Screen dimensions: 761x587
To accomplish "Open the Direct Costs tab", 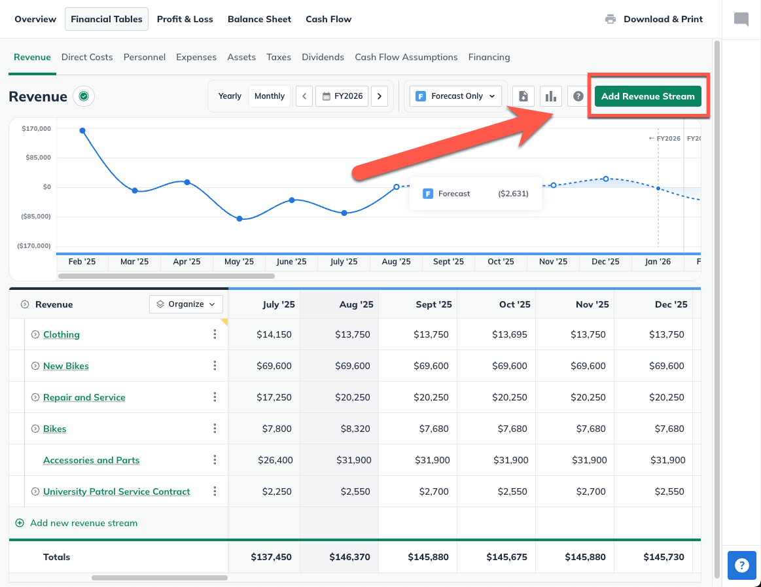I will (87, 57).
